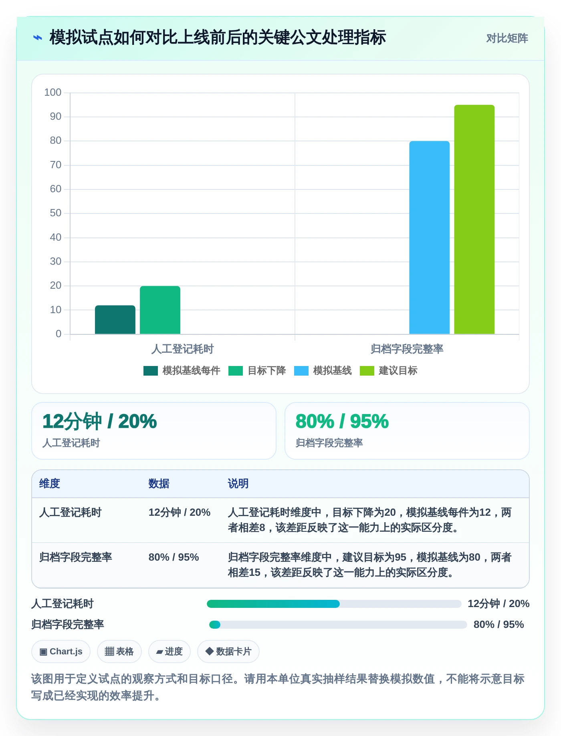
Task: Click the footnote text starting with 该图用于定义试点
Action: [x=278, y=687]
